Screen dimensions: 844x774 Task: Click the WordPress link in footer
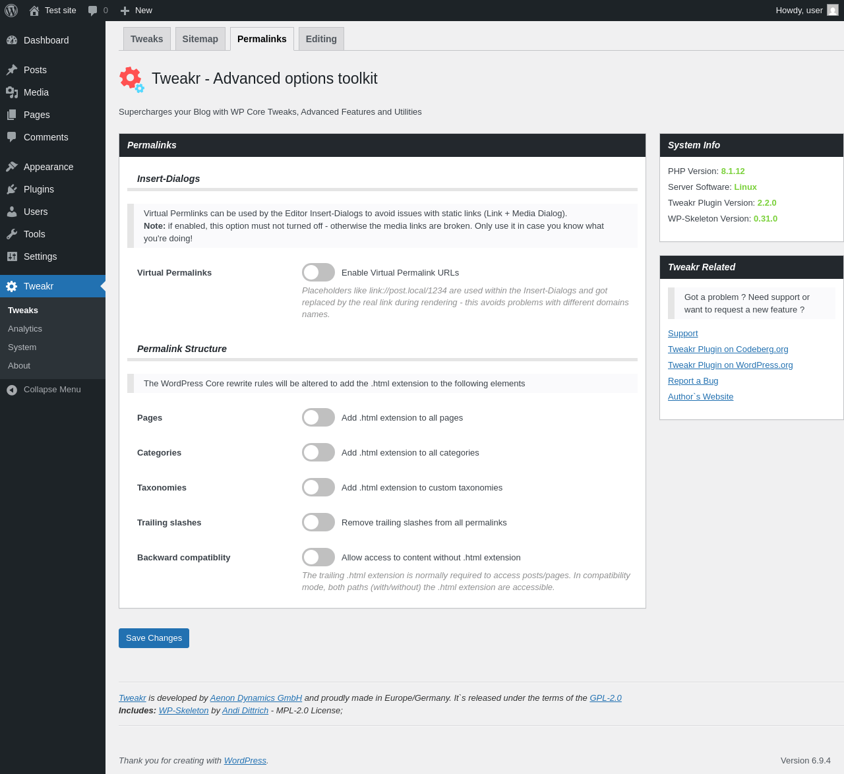pos(245,761)
